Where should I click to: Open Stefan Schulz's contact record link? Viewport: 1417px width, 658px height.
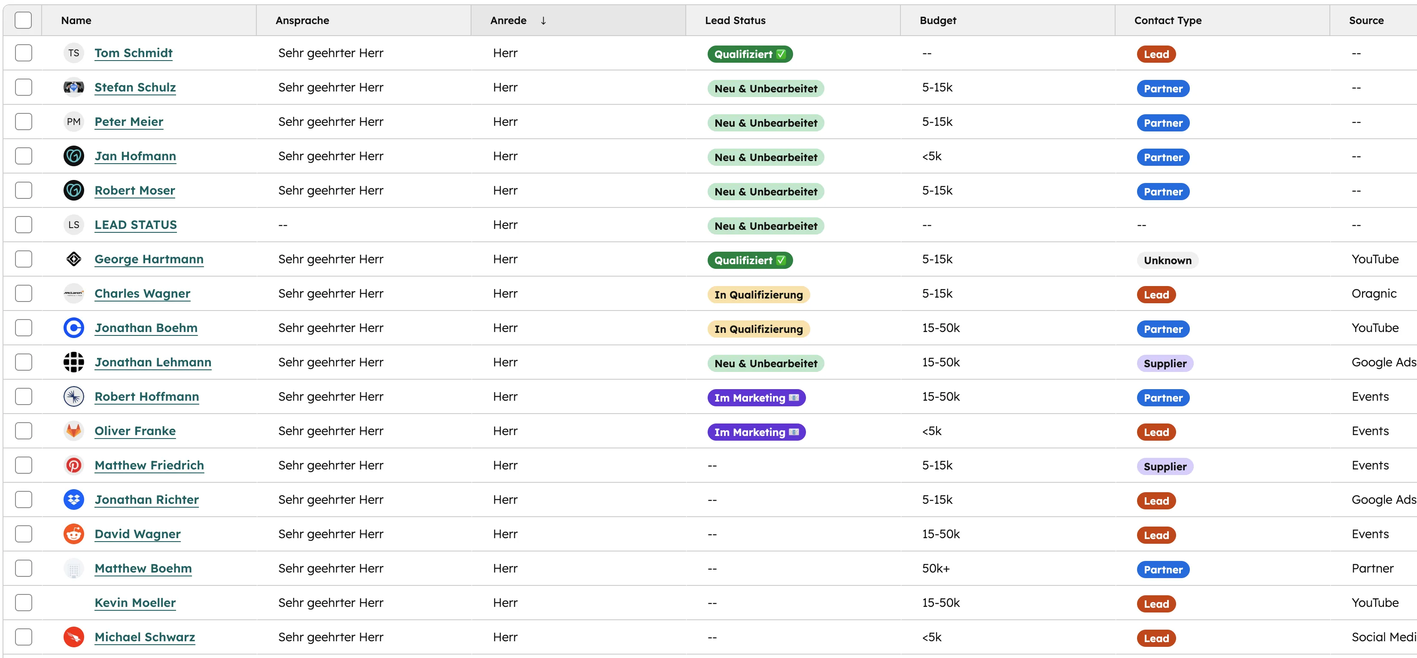(135, 87)
